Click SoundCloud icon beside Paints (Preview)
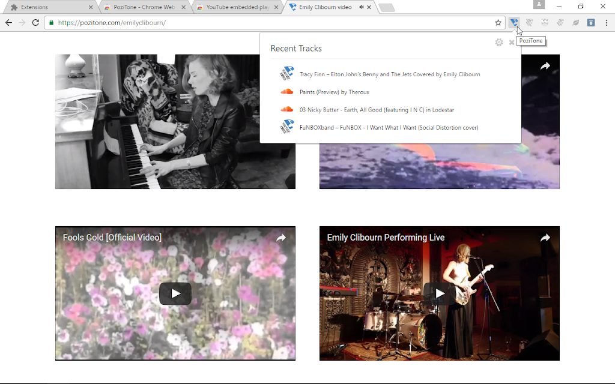Viewport: 615px width, 384px height. [x=286, y=92]
